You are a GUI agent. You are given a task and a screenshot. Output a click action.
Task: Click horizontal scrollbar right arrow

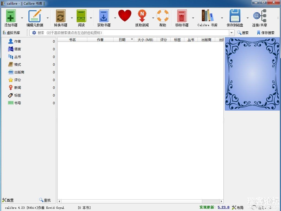click(x=221, y=201)
